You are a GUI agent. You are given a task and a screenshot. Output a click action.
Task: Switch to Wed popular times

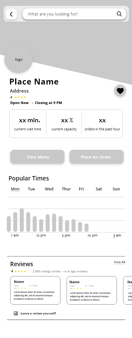point(49,189)
